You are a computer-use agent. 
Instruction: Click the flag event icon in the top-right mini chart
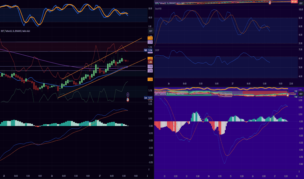270,3
